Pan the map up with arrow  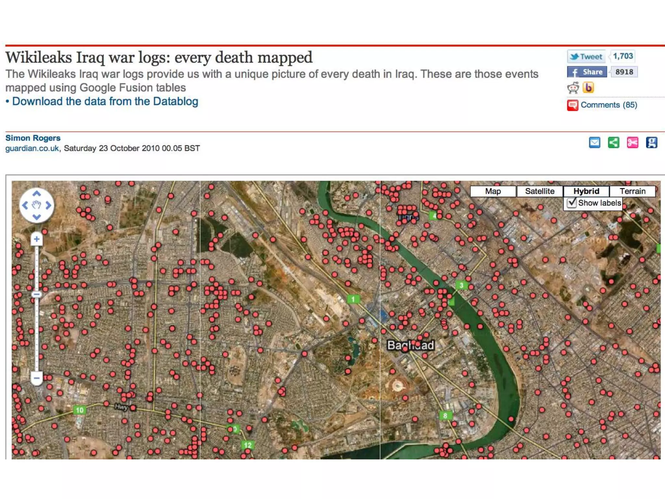37,194
